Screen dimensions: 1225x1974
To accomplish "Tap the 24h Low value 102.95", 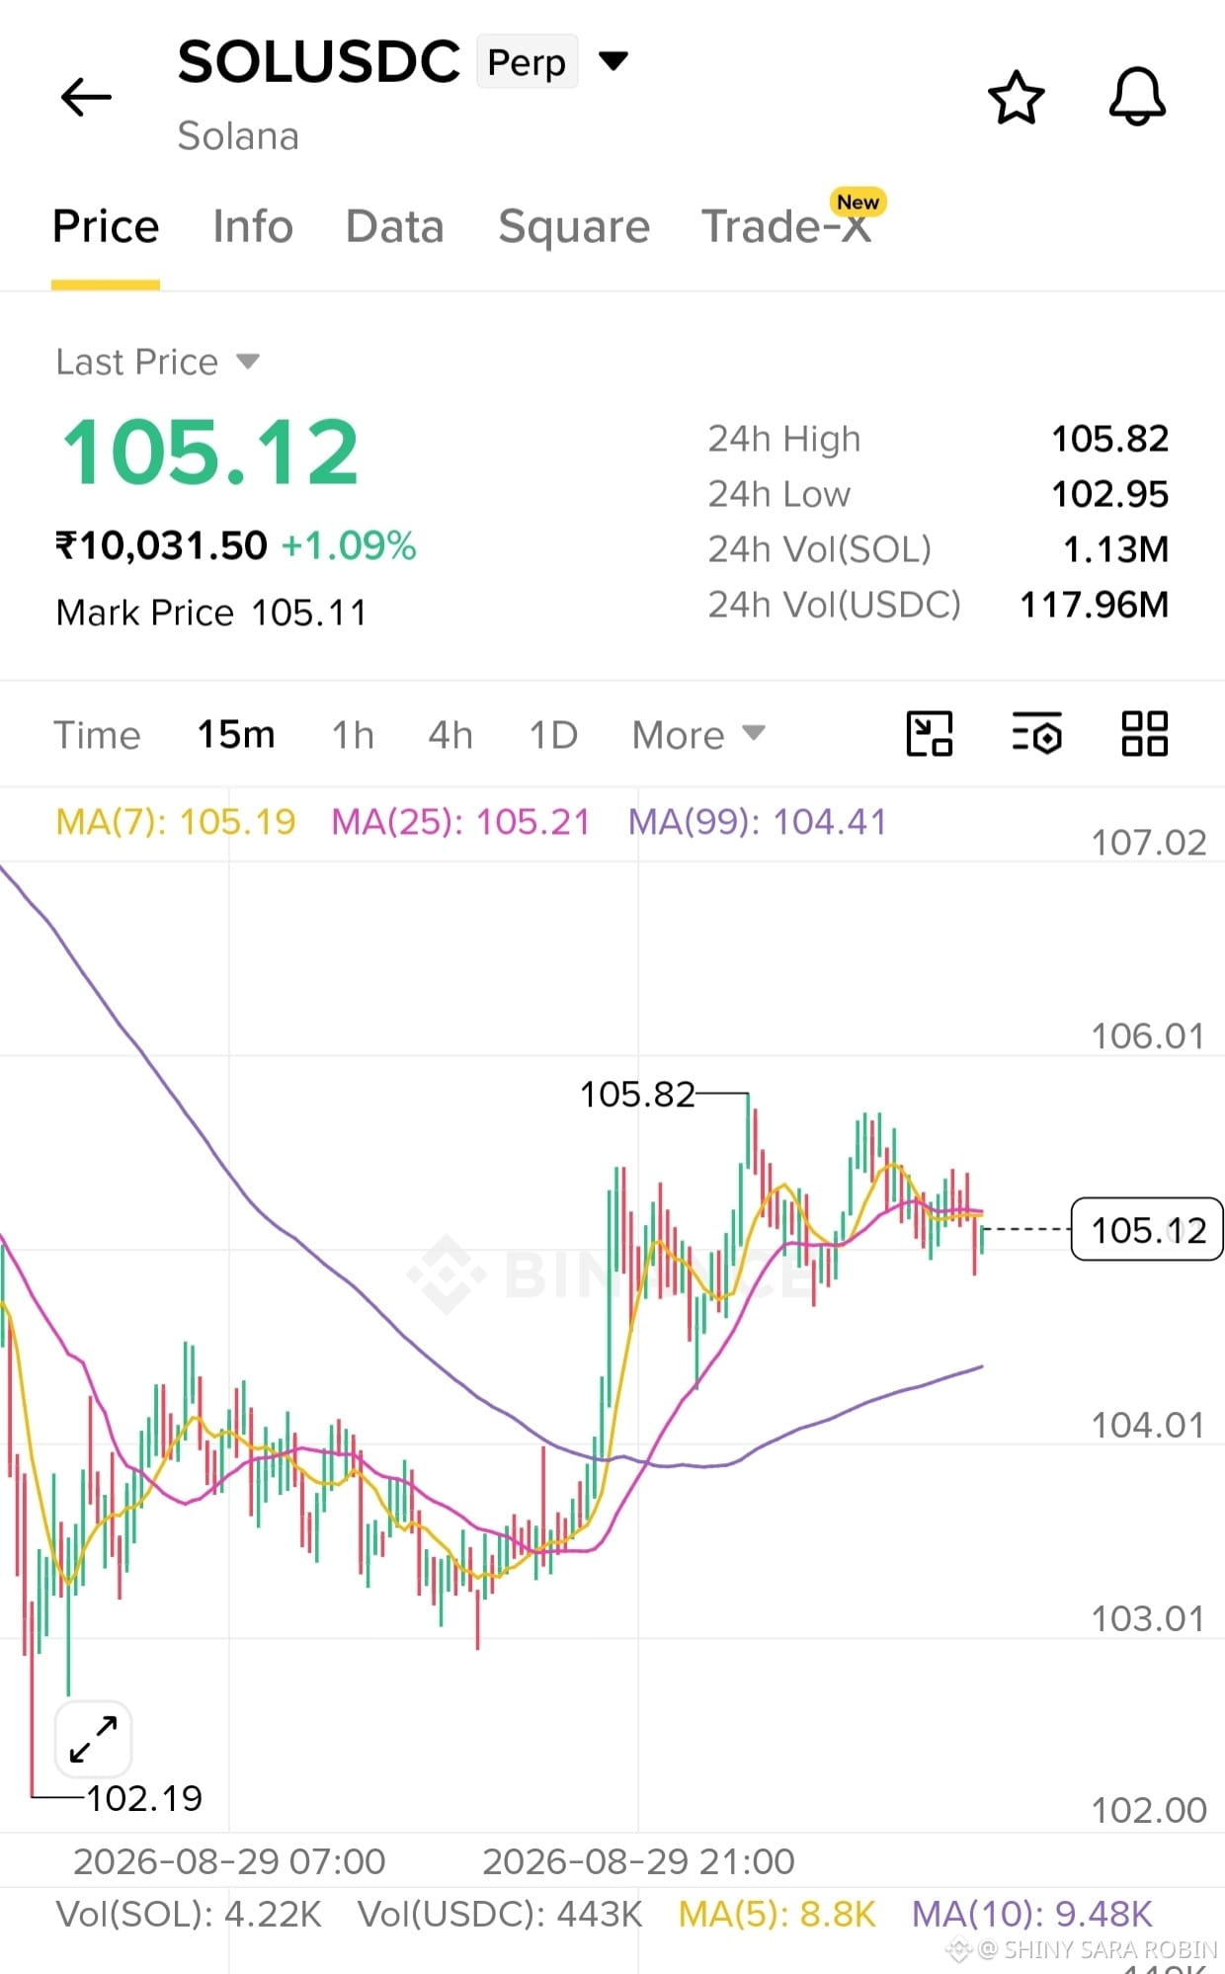I will coord(1109,494).
